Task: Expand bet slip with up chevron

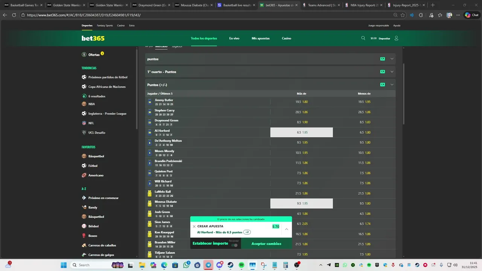Action: coord(286,229)
